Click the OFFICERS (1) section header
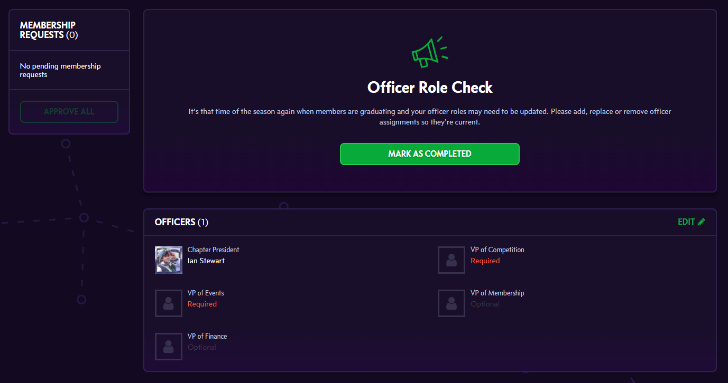This screenshot has height=383, width=728. point(181,222)
